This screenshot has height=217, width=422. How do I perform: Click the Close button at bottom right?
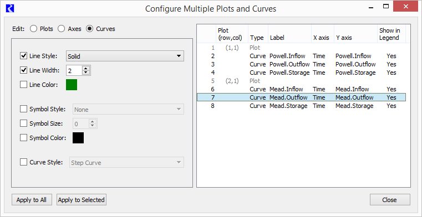point(390,200)
